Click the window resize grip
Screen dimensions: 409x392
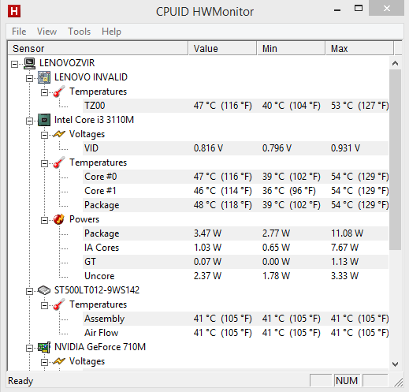tap(399, 383)
